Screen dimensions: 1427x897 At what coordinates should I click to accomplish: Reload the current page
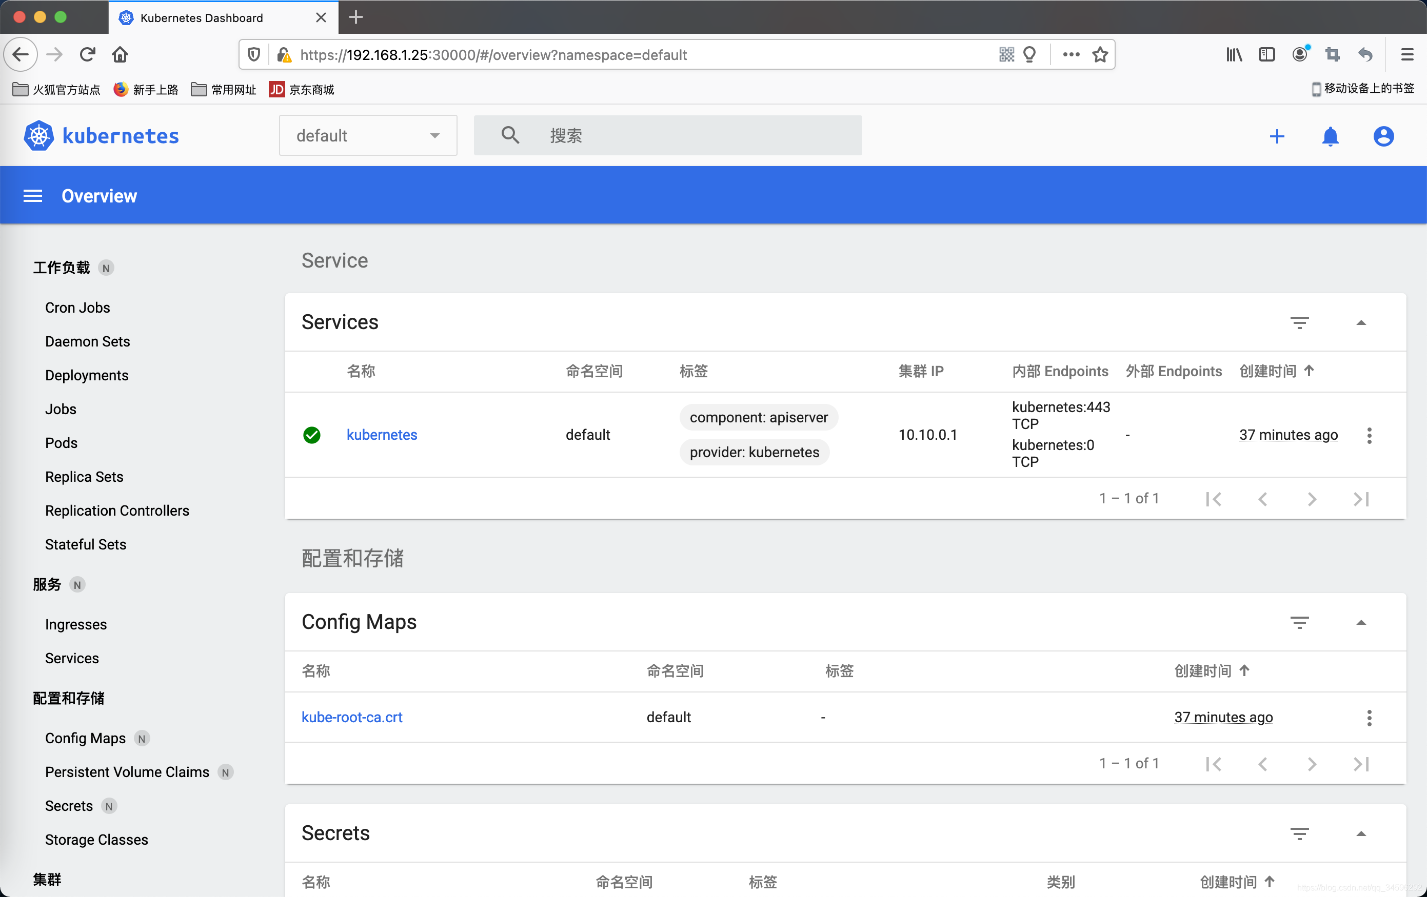pos(88,54)
